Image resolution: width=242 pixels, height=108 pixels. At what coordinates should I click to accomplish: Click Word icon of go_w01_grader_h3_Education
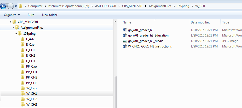pos(125,35)
